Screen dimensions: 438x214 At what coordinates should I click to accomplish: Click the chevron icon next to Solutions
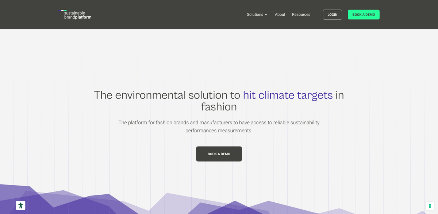(266, 15)
